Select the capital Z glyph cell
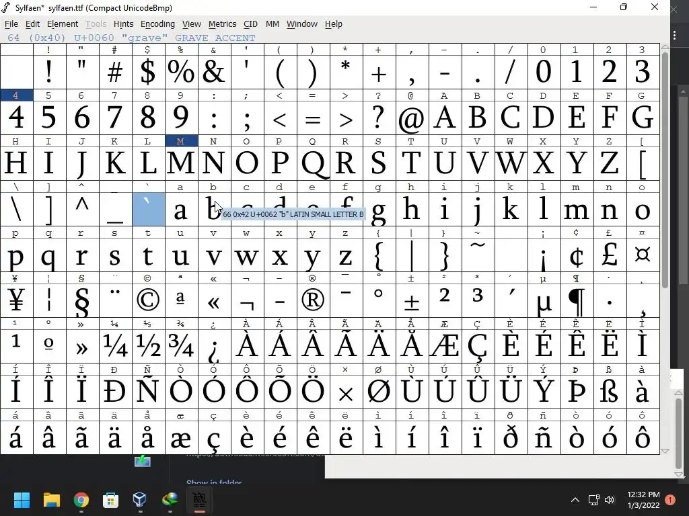Screen dimensions: 689x516 (610, 163)
